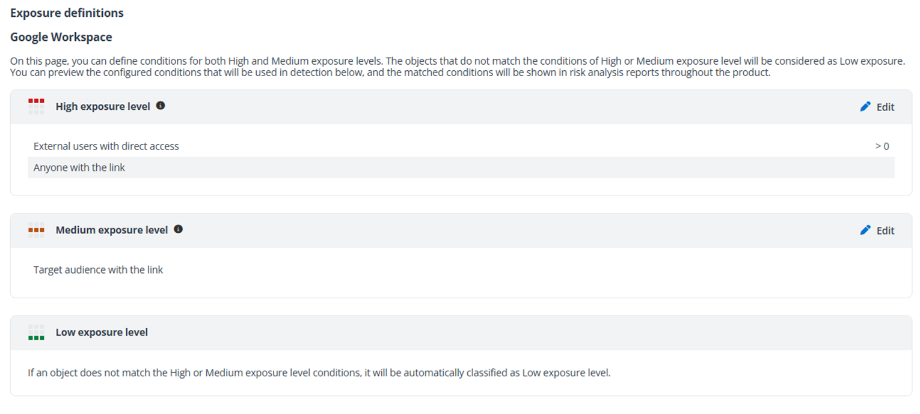
Task: Click the red High exposure level icon
Action: pos(36,106)
